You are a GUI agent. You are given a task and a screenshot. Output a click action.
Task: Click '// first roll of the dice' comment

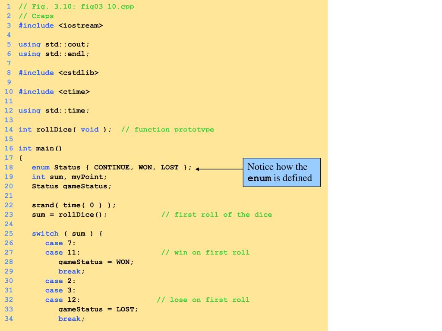[x=217, y=215]
